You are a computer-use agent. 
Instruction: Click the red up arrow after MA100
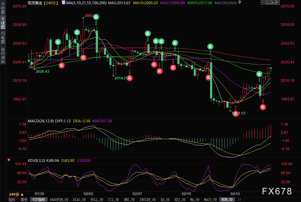tap(240, 2)
